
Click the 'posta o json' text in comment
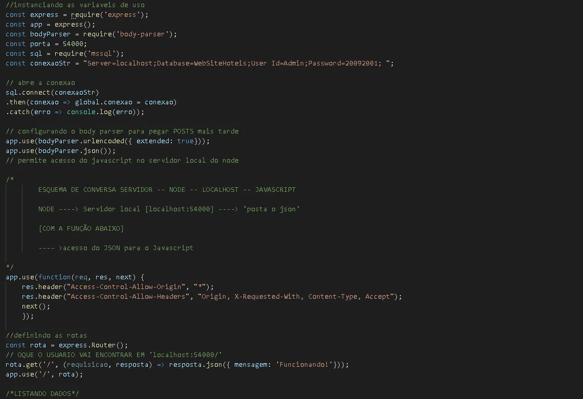point(271,209)
